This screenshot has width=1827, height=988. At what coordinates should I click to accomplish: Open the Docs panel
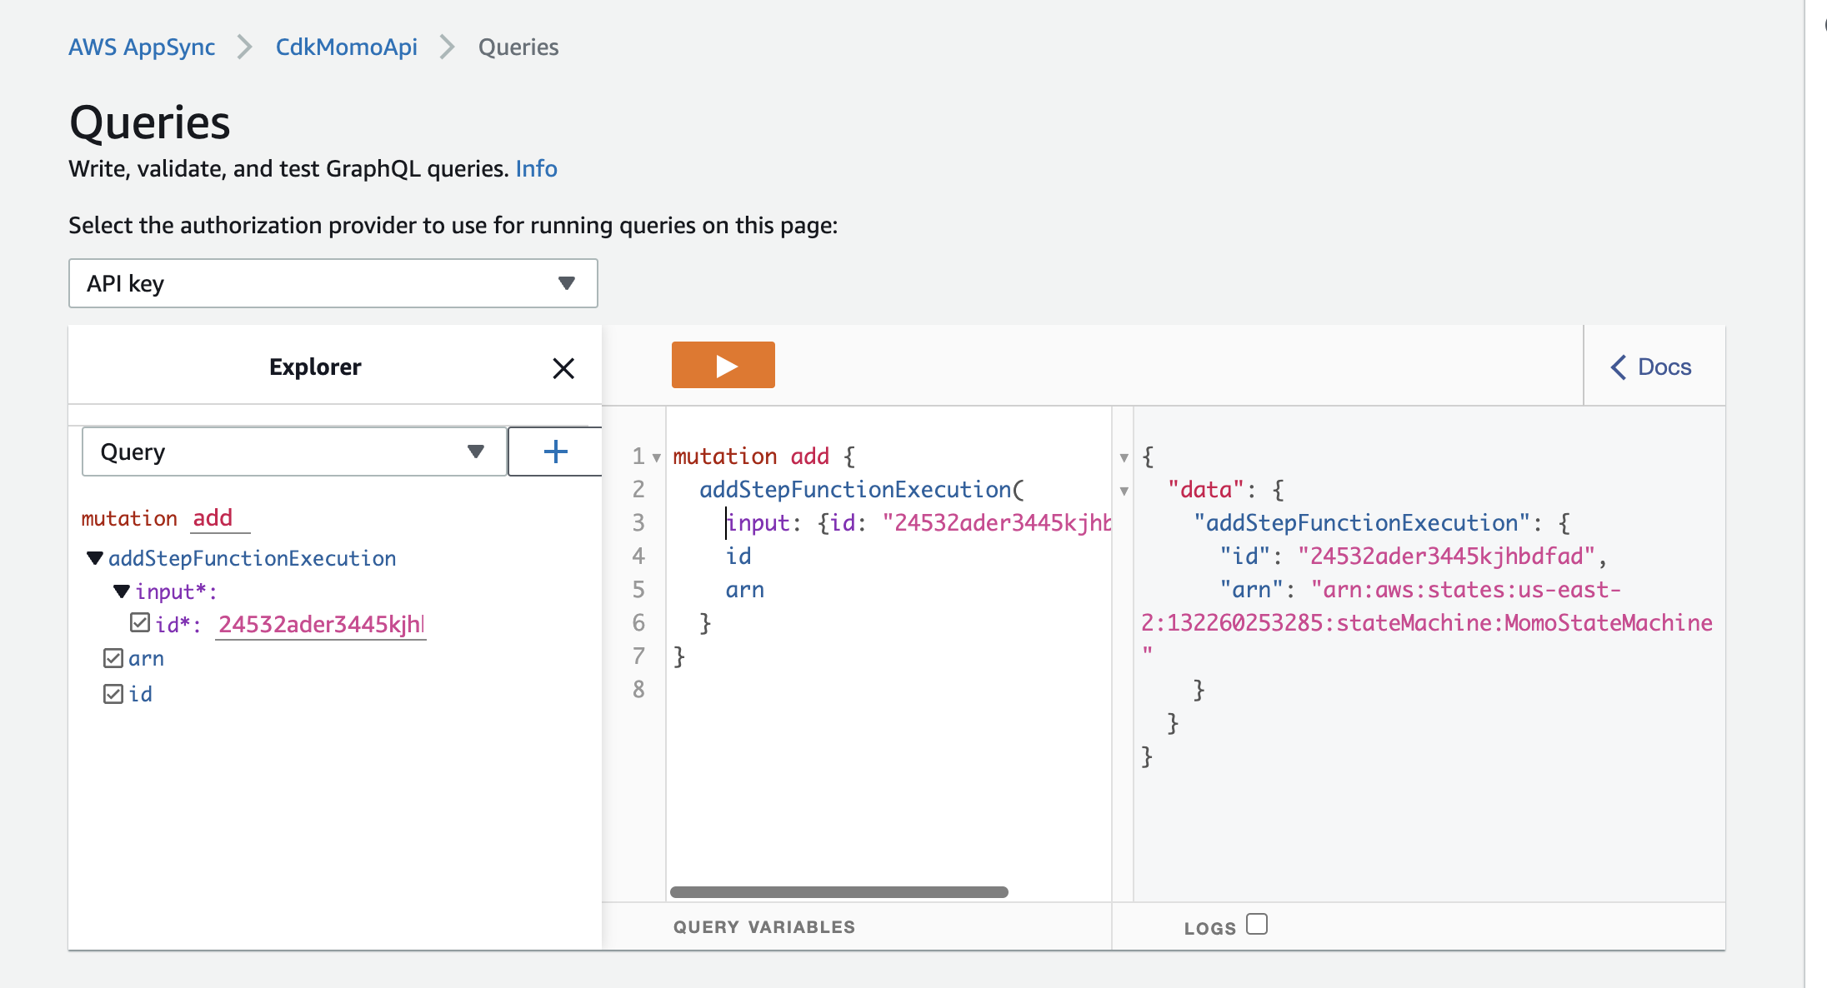pos(1651,367)
